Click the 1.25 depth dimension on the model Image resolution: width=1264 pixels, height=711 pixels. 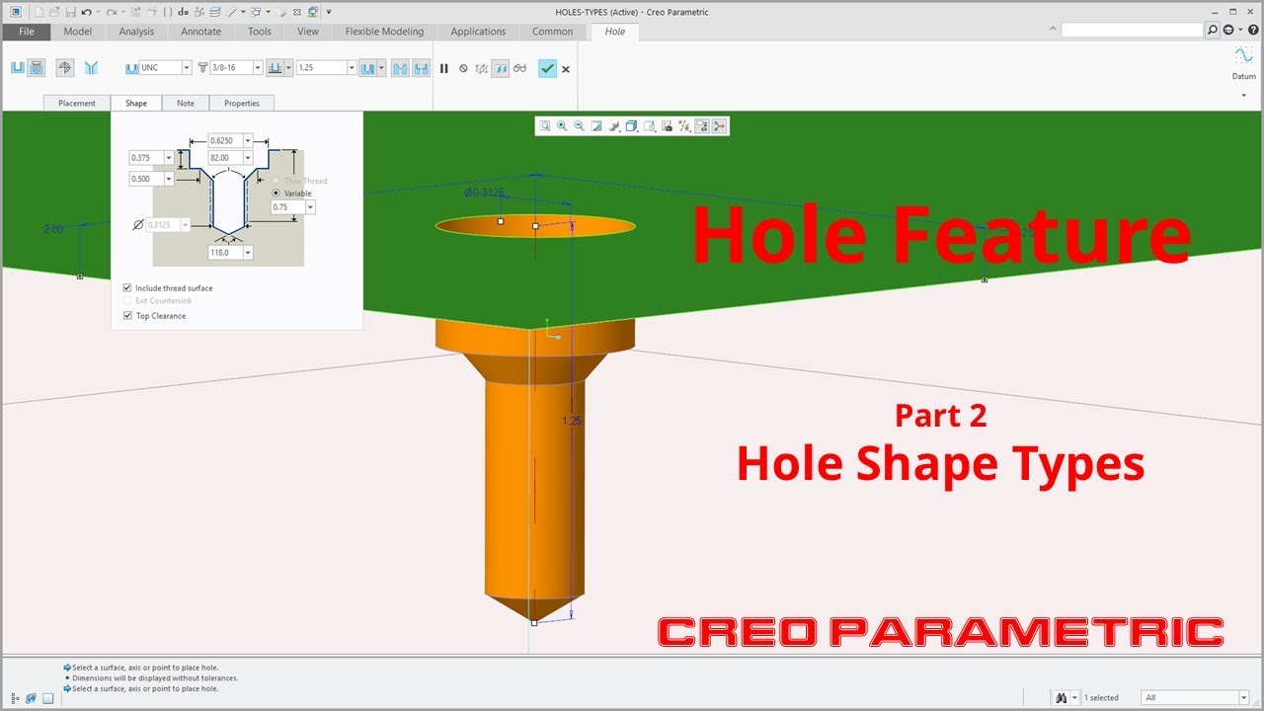tap(571, 421)
